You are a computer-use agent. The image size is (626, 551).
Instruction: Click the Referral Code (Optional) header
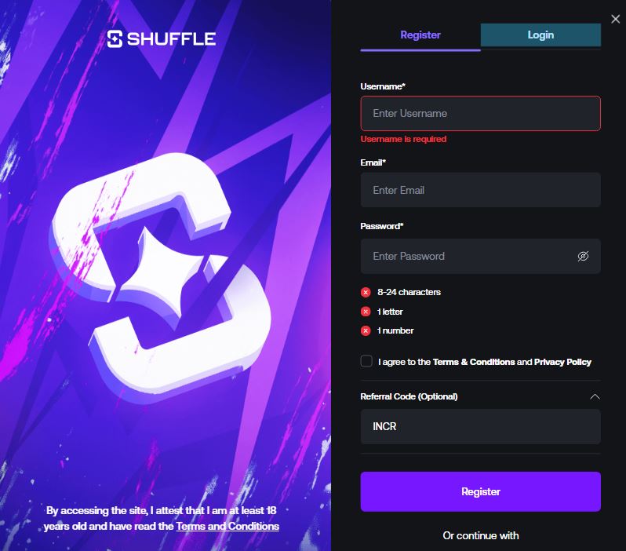pyautogui.click(x=409, y=396)
